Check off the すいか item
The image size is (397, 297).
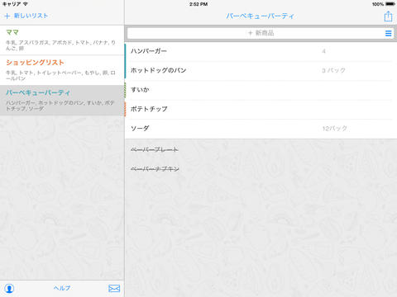(x=261, y=90)
